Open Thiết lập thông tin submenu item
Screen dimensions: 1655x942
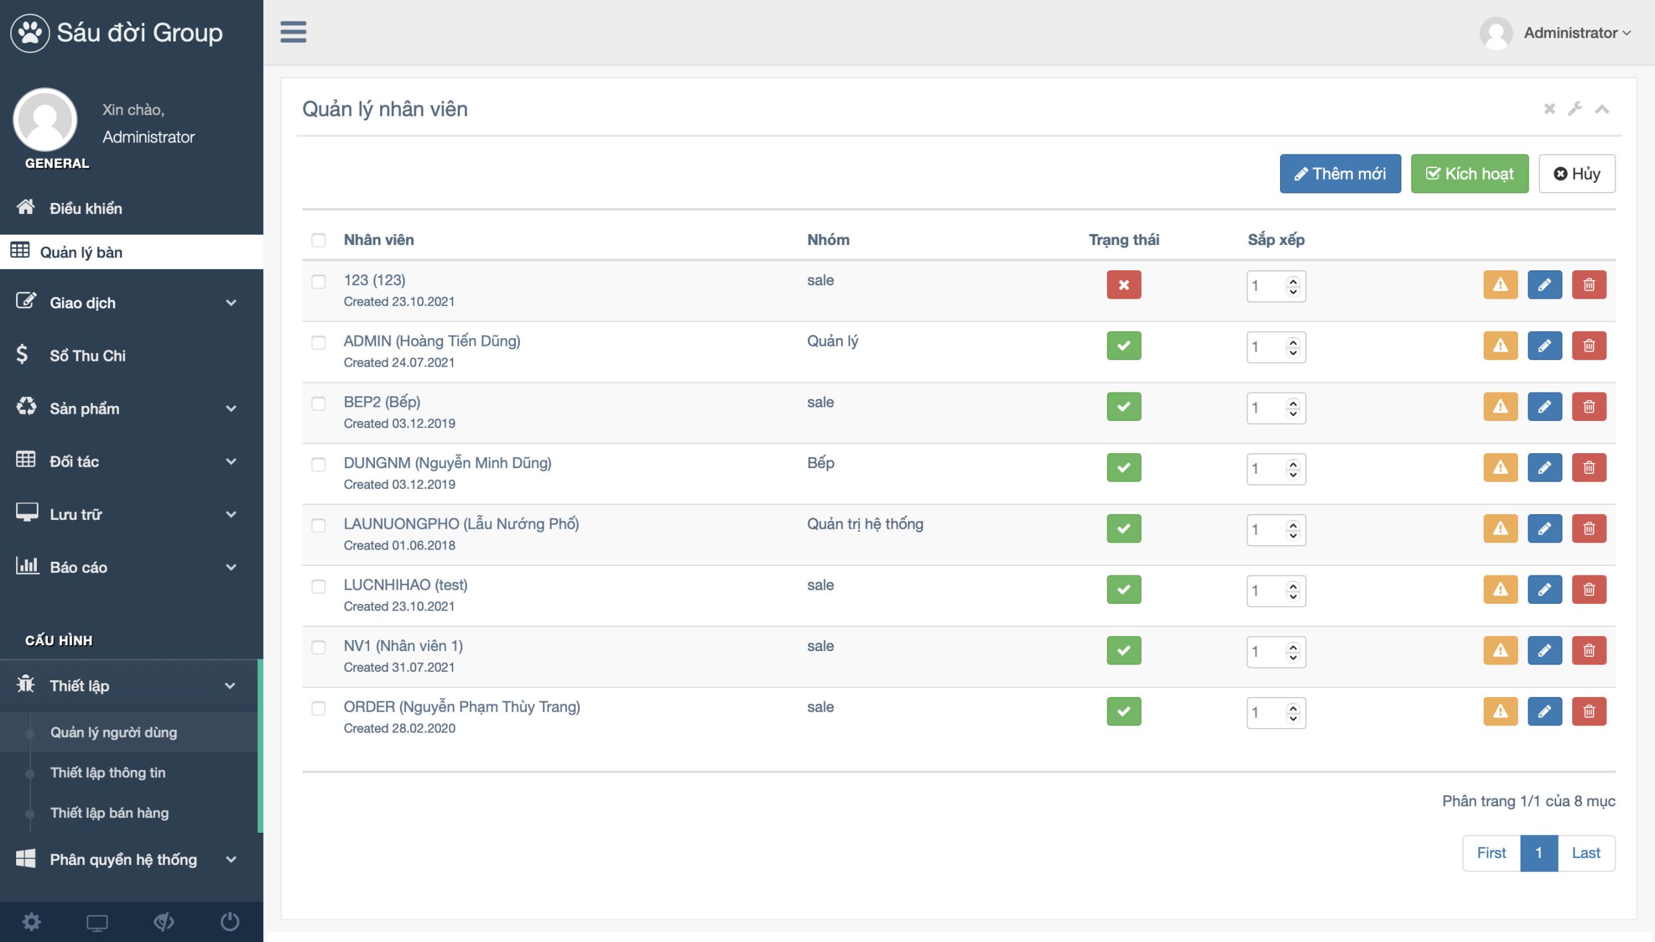[x=107, y=773]
